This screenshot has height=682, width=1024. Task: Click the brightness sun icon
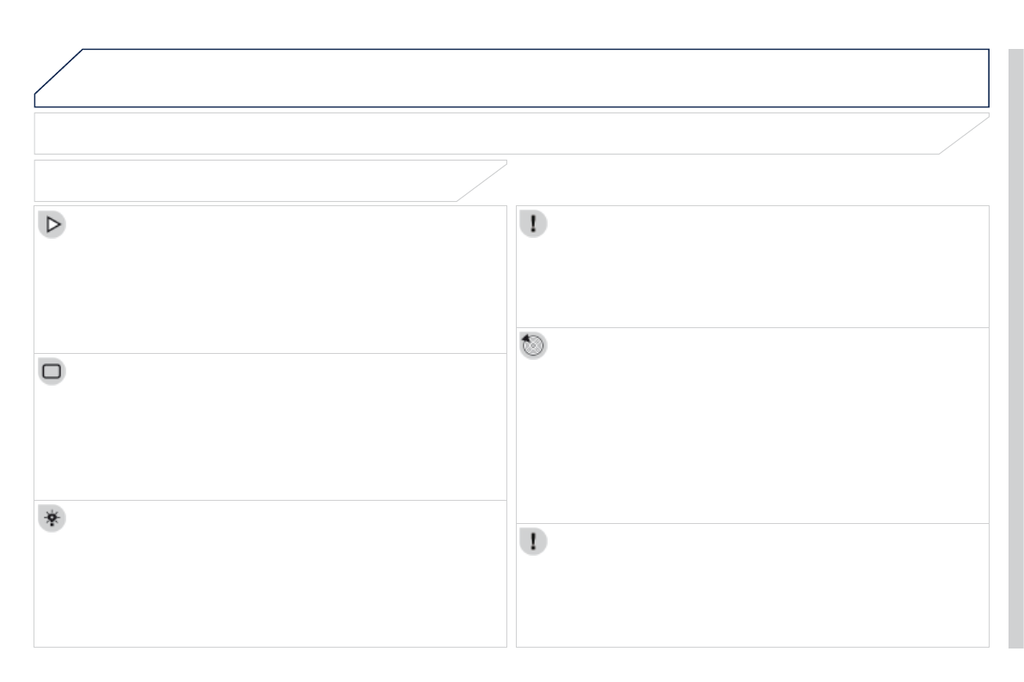(x=52, y=519)
